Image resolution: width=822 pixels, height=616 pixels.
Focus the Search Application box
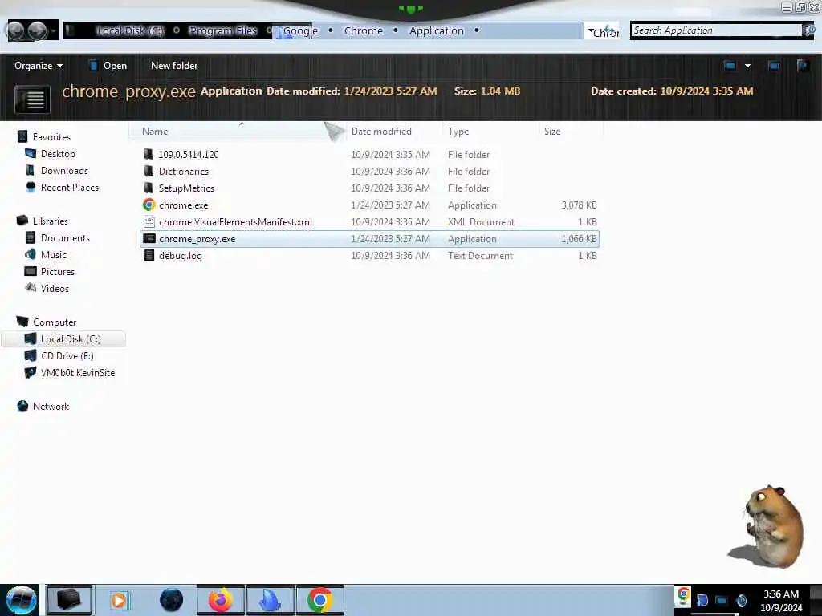point(716,30)
